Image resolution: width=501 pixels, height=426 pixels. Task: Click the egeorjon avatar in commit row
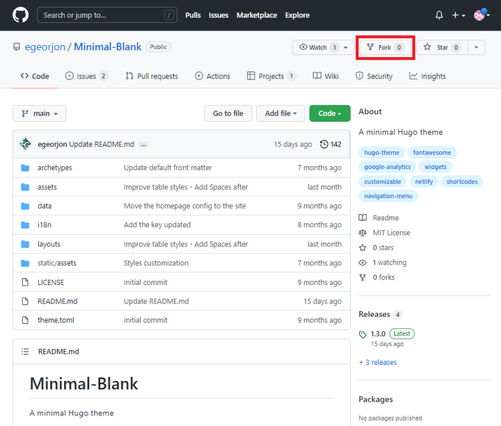tap(26, 144)
